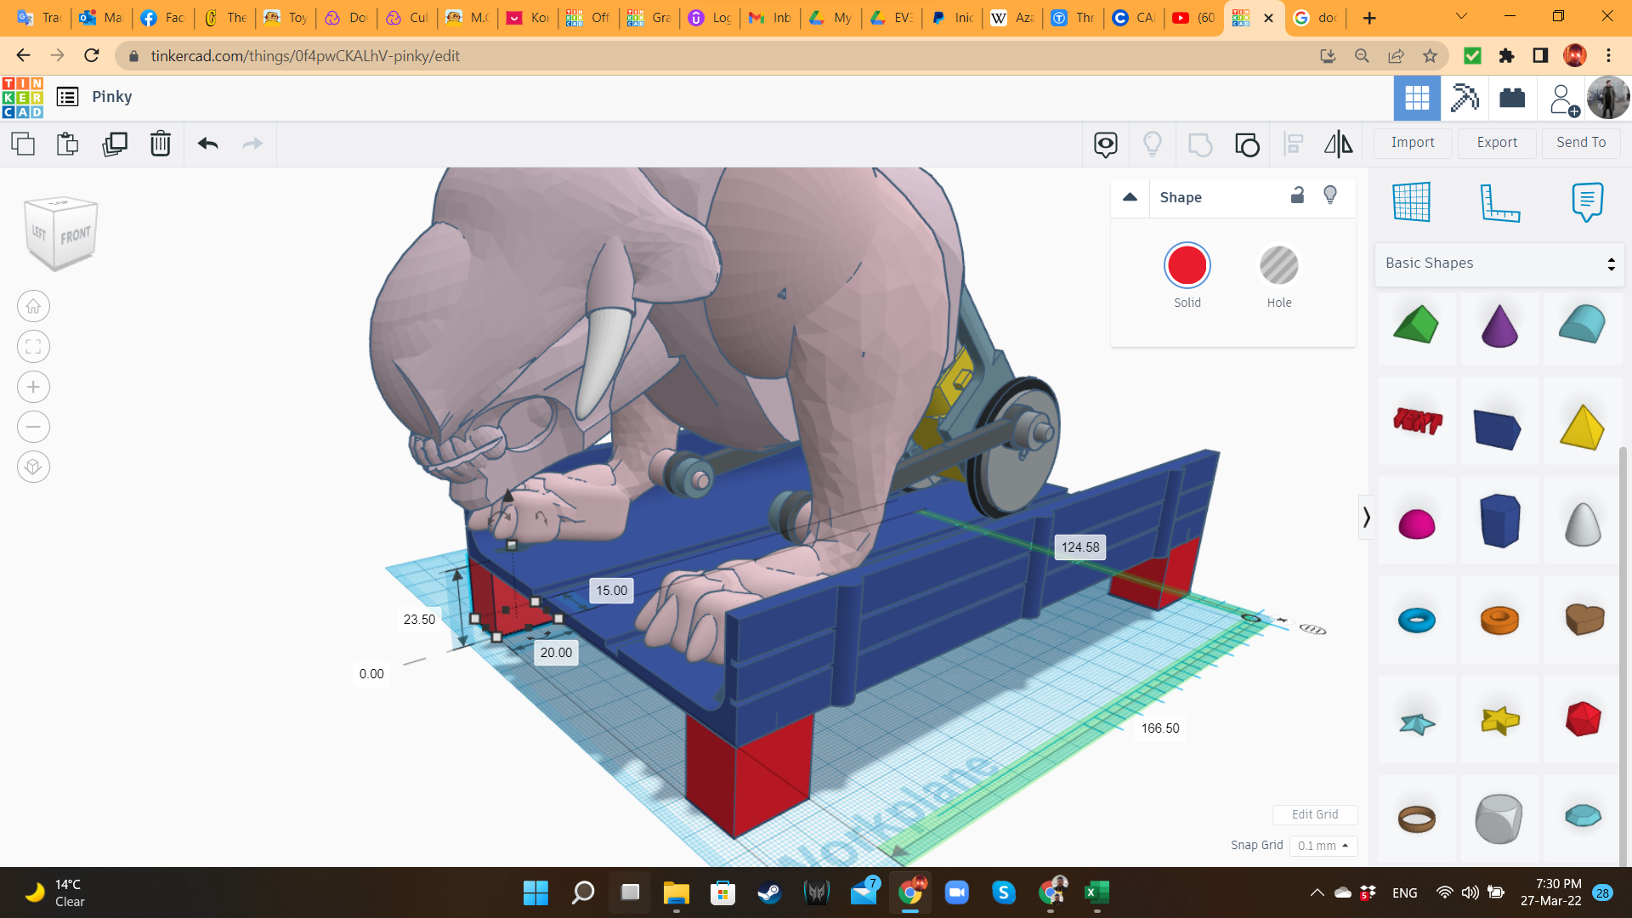Open the Snap Grid 0.1 mm dropdown
Image resolution: width=1632 pixels, height=918 pixels.
click(1323, 846)
